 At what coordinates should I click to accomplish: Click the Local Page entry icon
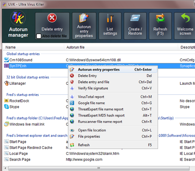[x=6, y=153]
